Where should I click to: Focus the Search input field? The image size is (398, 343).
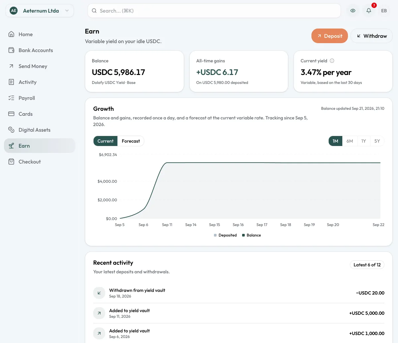214,11
